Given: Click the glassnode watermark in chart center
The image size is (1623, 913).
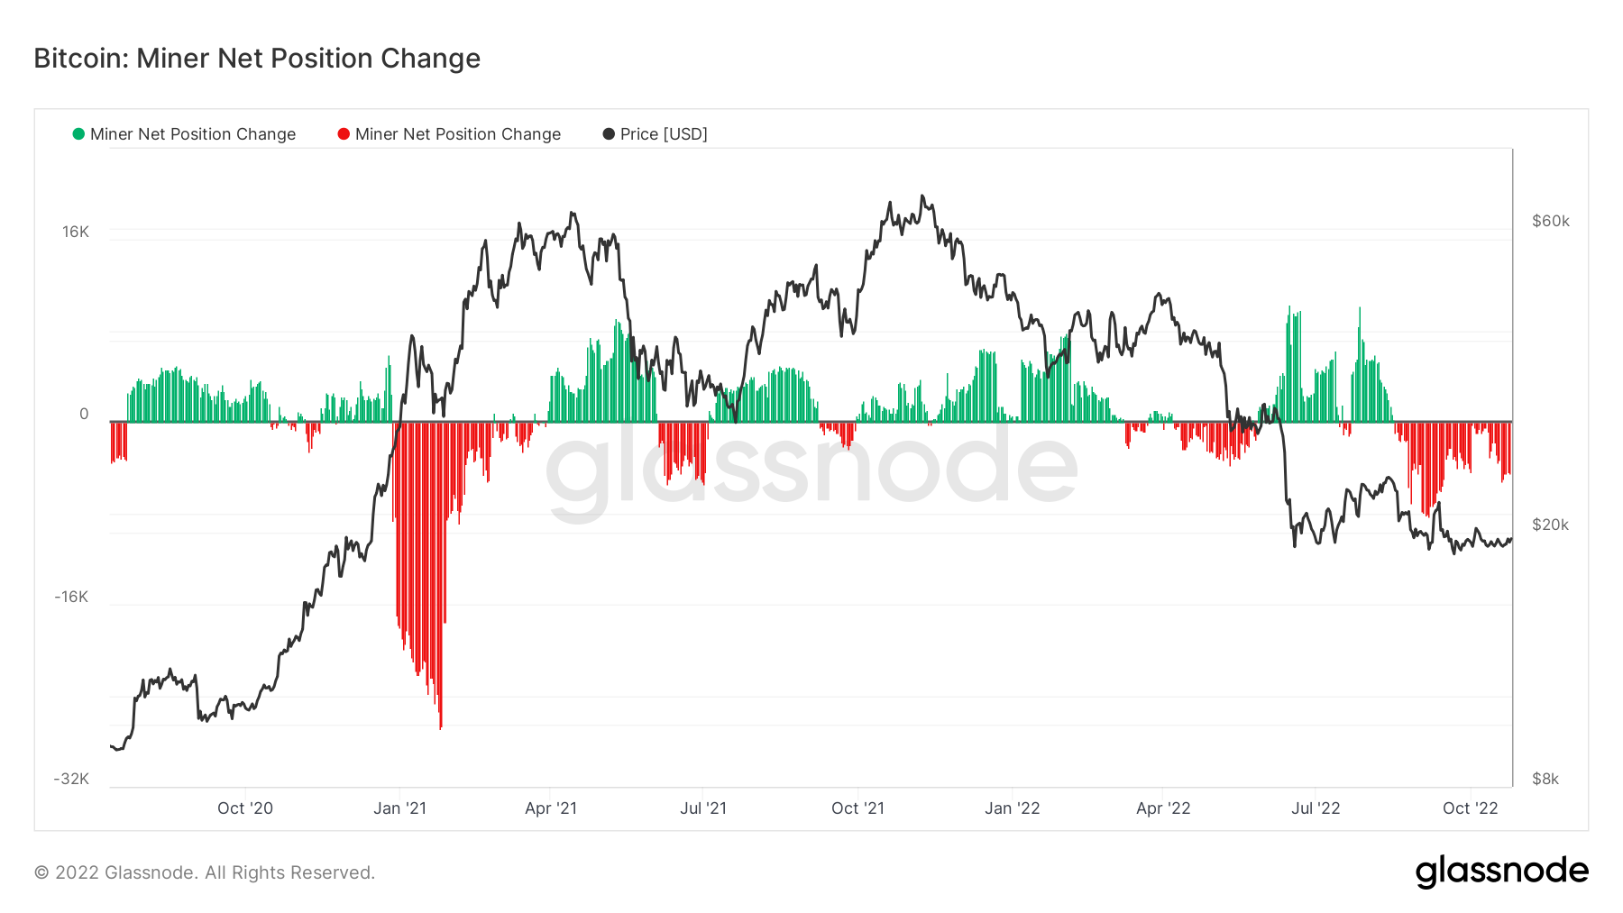Looking at the screenshot, I should pyautogui.click(x=811, y=469).
